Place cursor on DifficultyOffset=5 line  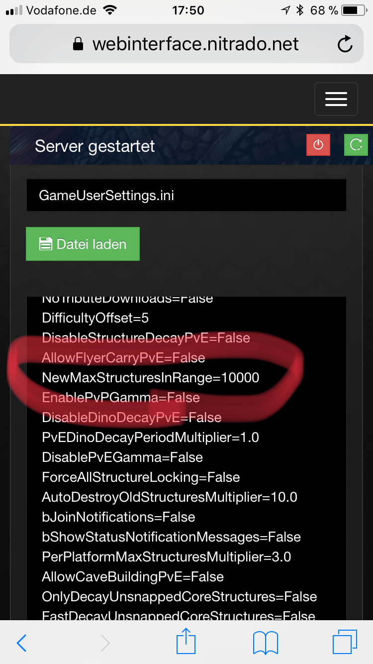pos(95,318)
